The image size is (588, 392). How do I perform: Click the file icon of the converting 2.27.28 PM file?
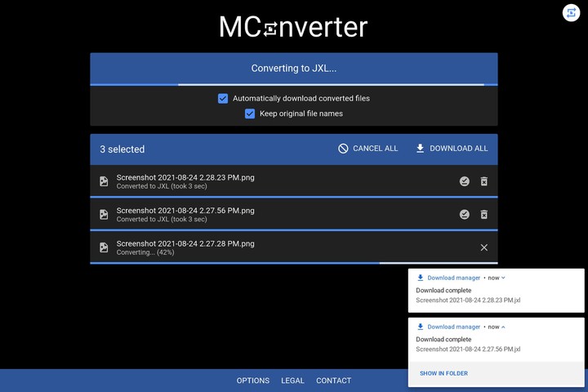pos(104,247)
